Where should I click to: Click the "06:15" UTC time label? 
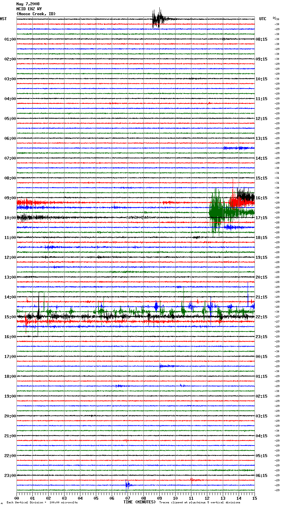click(x=261, y=476)
